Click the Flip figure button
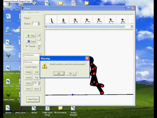 tap(37, 78)
